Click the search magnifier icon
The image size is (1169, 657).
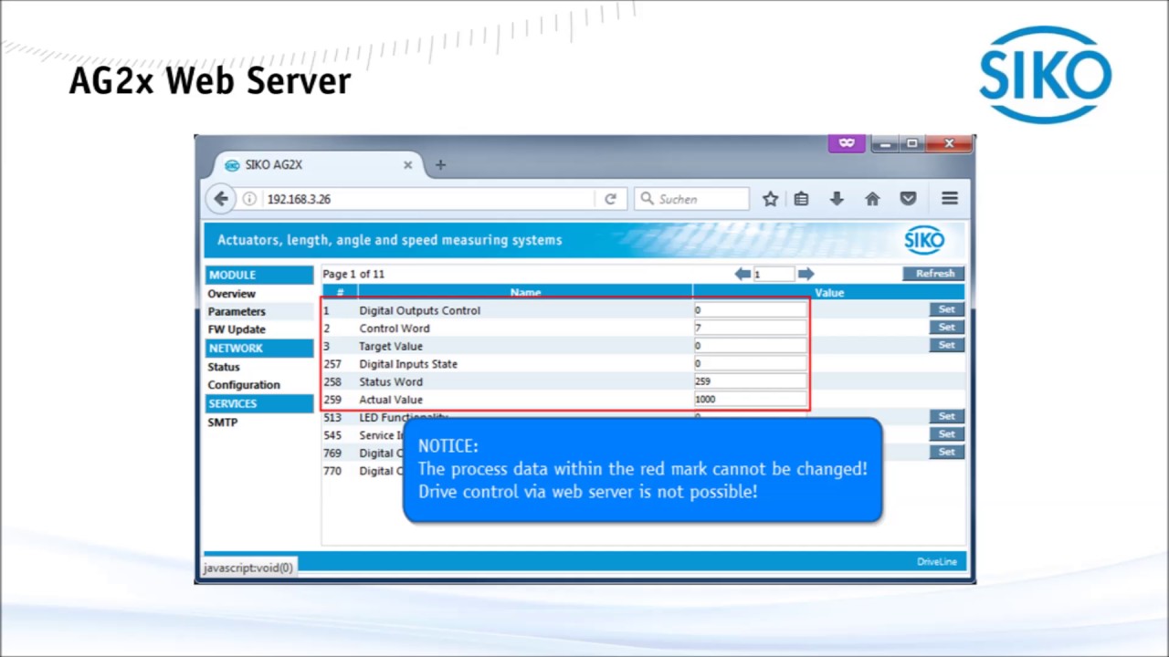[x=648, y=199]
